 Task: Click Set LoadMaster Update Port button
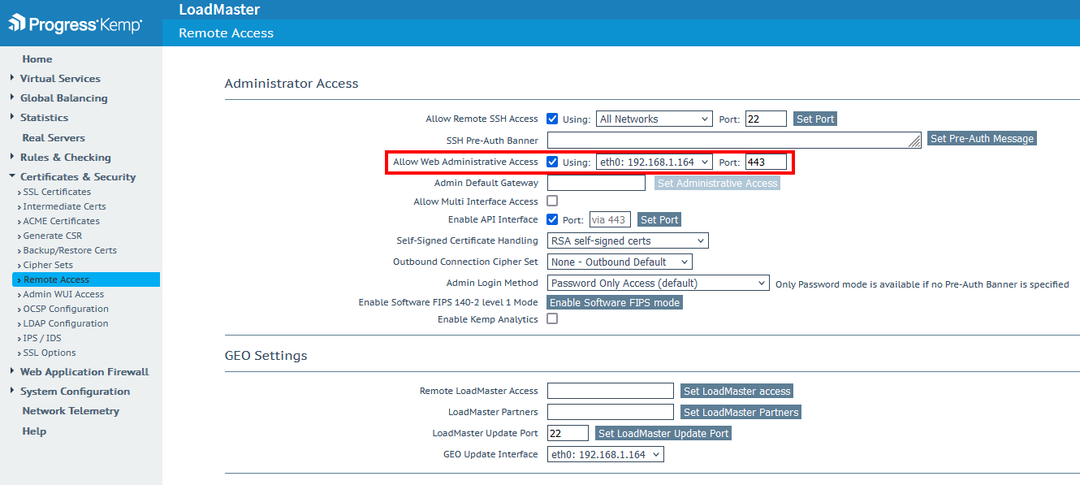pyautogui.click(x=663, y=433)
